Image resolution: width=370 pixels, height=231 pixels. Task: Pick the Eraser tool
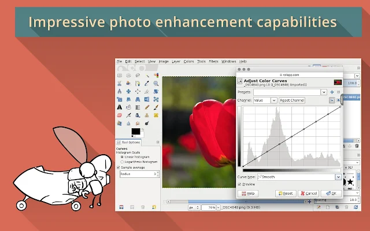120,115
